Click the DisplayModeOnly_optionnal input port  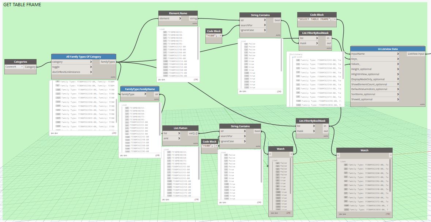(374, 79)
